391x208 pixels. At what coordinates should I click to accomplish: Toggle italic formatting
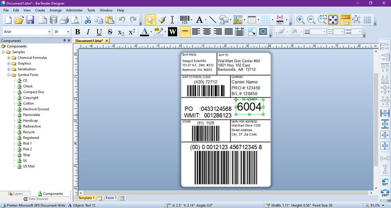click(88, 32)
